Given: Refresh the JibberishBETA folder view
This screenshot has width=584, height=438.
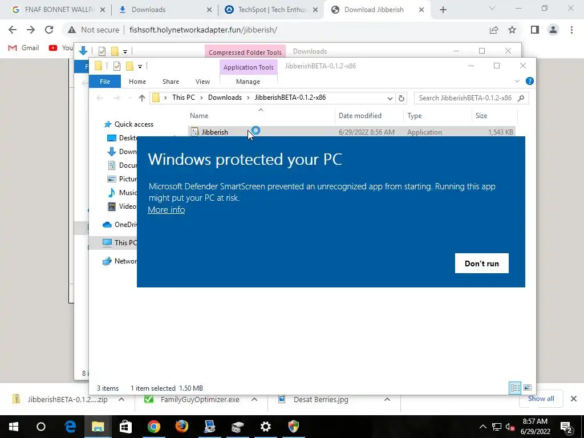Looking at the screenshot, I should (x=401, y=98).
